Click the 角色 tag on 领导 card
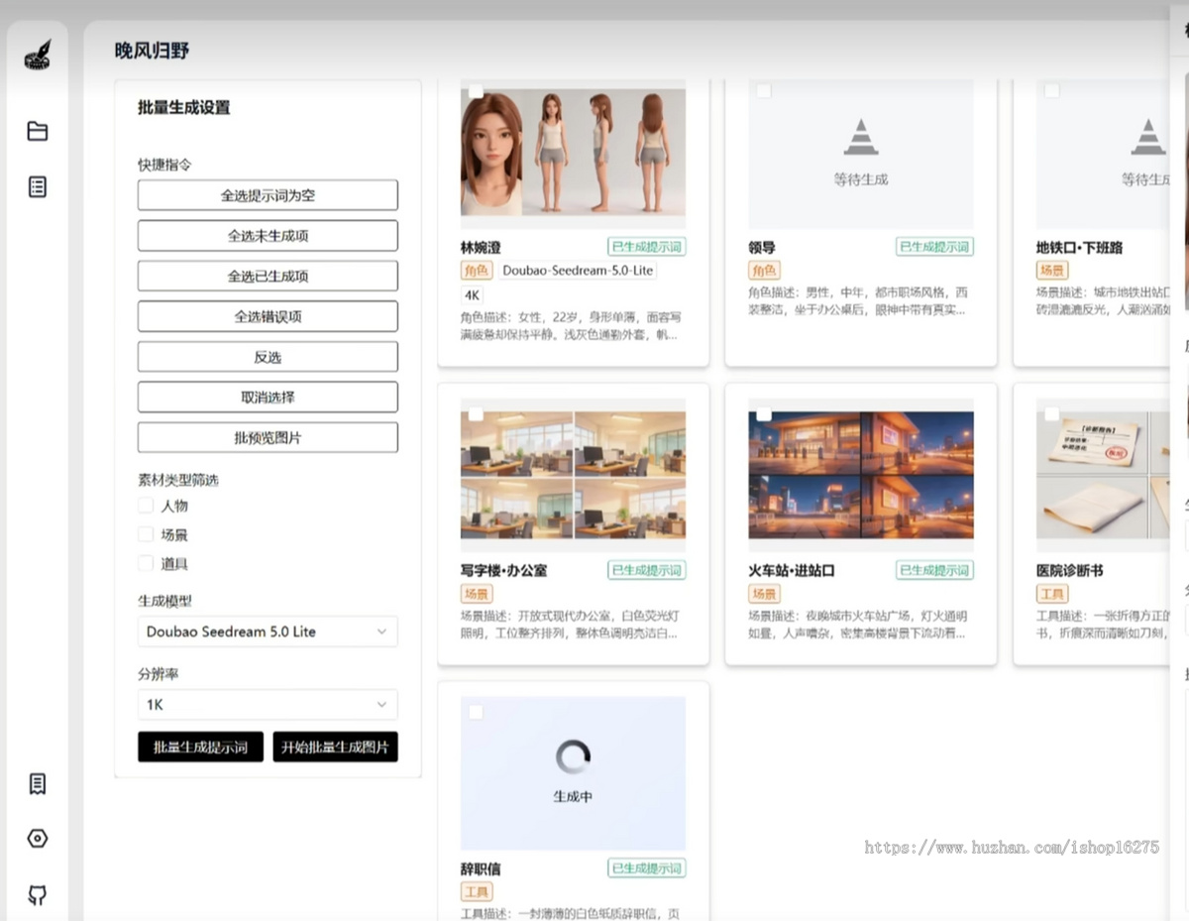 click(765, 271)
